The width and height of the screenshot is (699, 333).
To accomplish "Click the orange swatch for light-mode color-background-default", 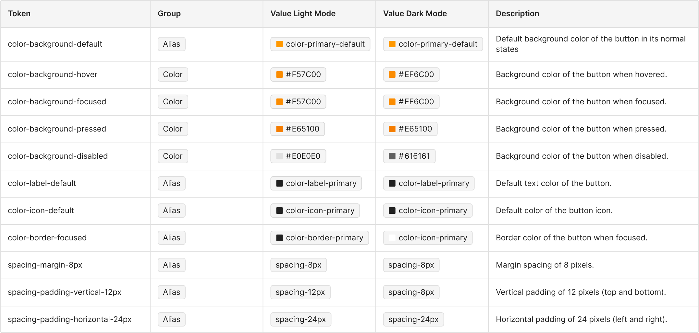I will 279,44.
